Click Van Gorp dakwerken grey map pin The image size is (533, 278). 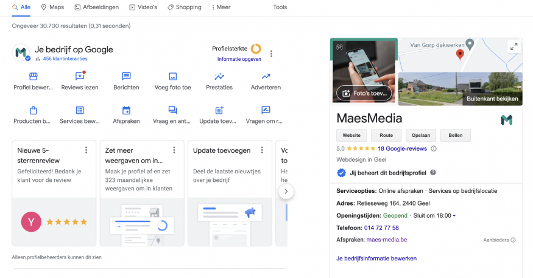470,44
